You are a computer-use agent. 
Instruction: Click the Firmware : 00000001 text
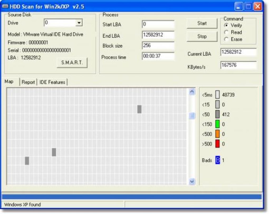coord(28,42)
